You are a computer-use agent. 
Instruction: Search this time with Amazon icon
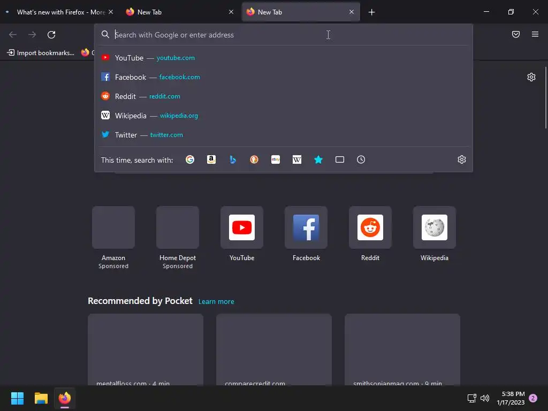coord(211,159)
